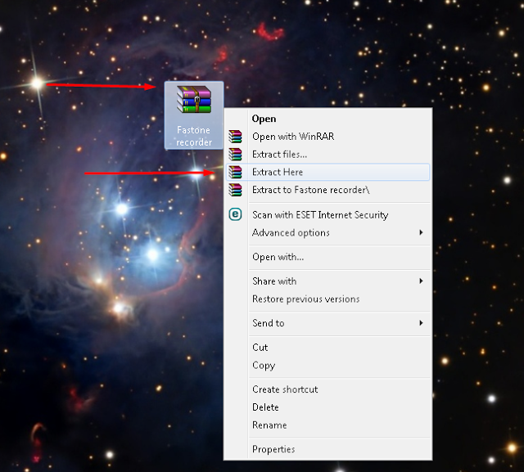
Task: Select Extract files... menu entry
Action: tap(327, 155)
